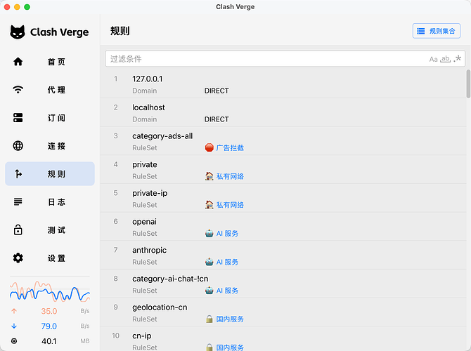
Task: Click the list icon in 规则集合 button
Action: click(x=421, y=31)
